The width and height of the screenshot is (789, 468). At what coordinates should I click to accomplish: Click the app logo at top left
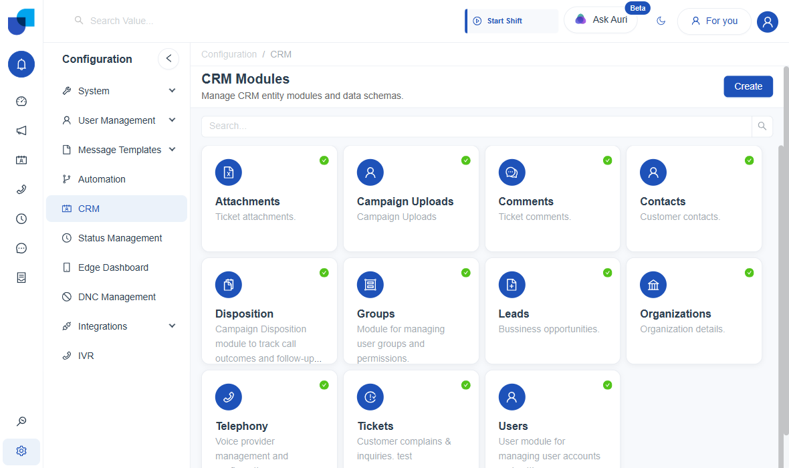[21, 21]
